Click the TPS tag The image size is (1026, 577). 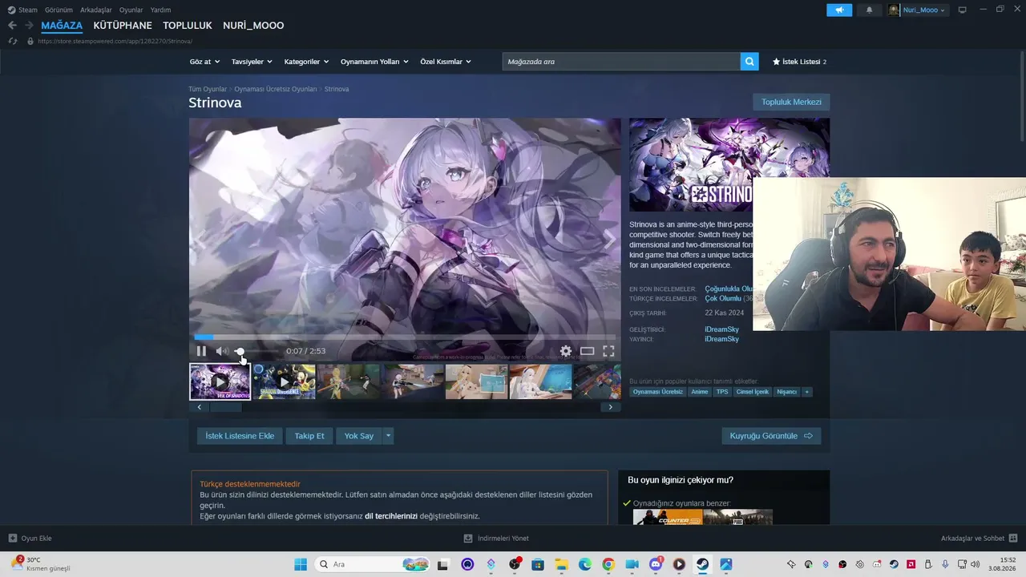click(722, 392)
